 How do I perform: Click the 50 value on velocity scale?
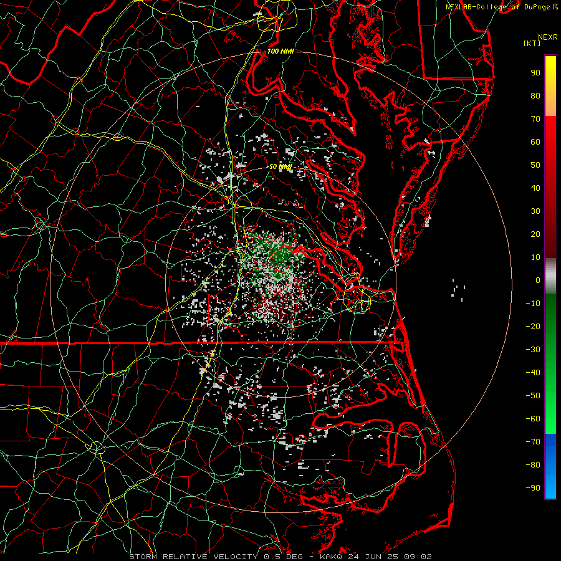point(535,165)
